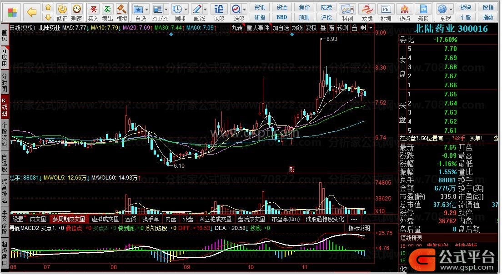
Task: Expand the 选股 dropdown arrow
Action: coord(245,9)
